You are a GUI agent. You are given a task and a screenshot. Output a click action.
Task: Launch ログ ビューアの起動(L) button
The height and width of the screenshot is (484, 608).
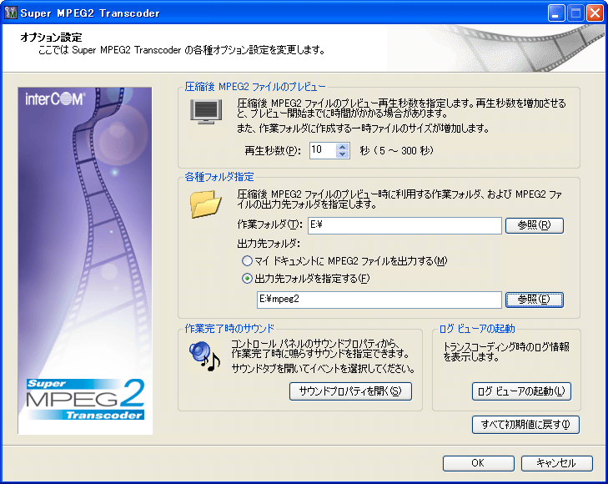point(521,391)
